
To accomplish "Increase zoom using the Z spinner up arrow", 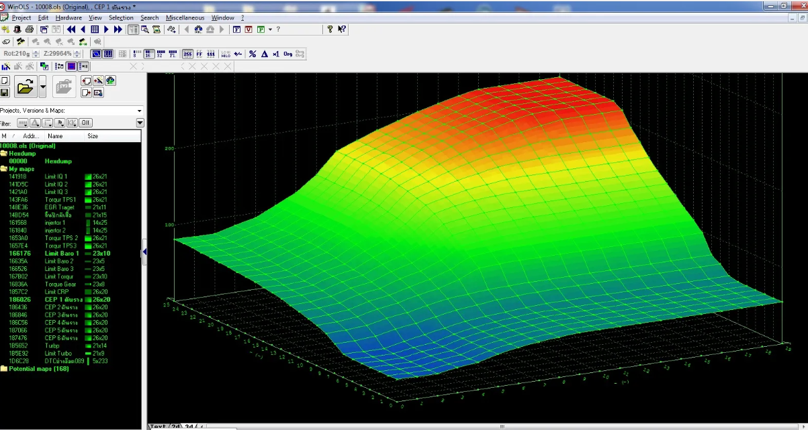I will pos(76,50).
